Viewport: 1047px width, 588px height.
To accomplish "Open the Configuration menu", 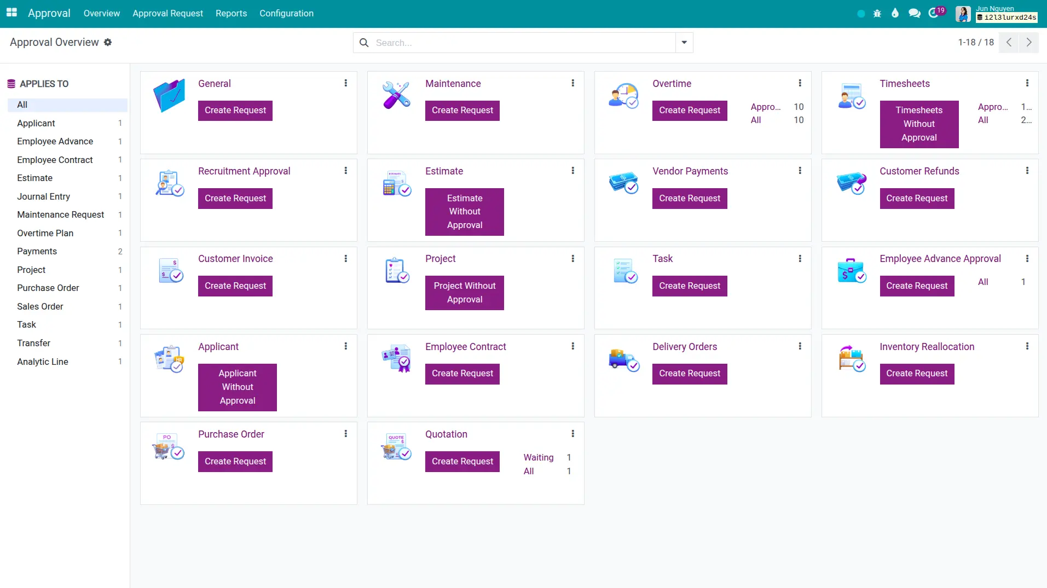I will tap(286, 13).
